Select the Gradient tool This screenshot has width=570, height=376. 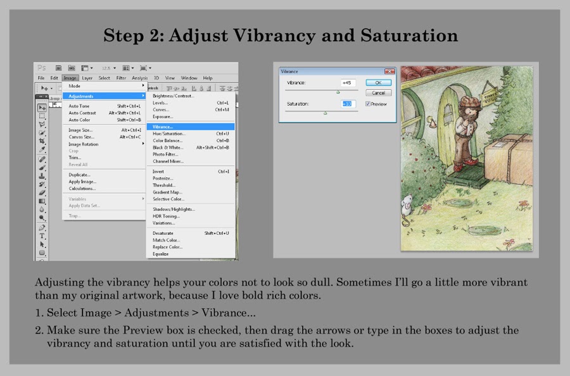(42, 201)
